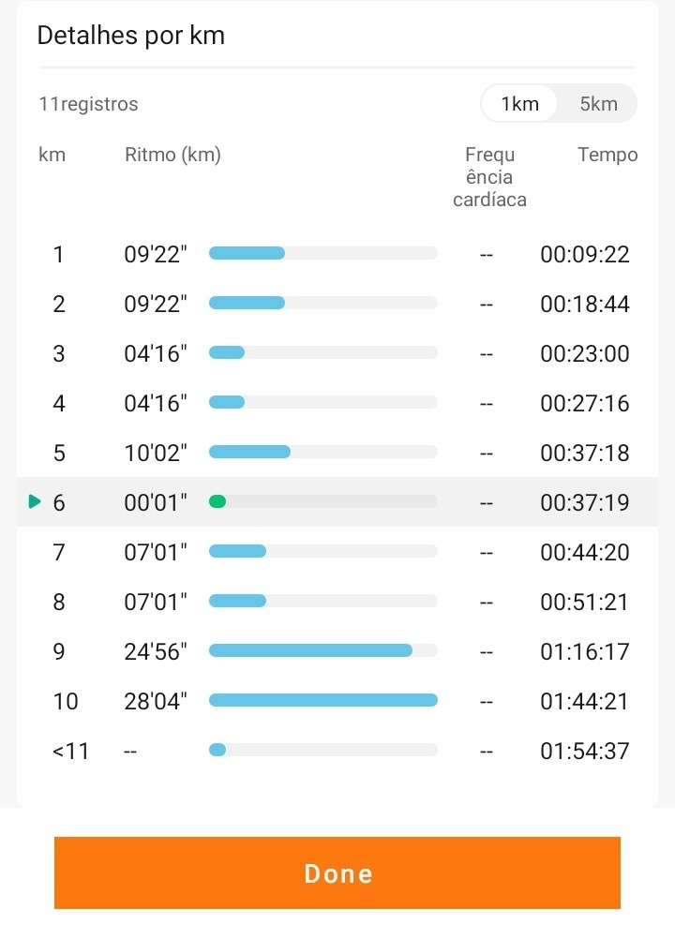
Task: Switch to 5km split view
Action: 598,104
